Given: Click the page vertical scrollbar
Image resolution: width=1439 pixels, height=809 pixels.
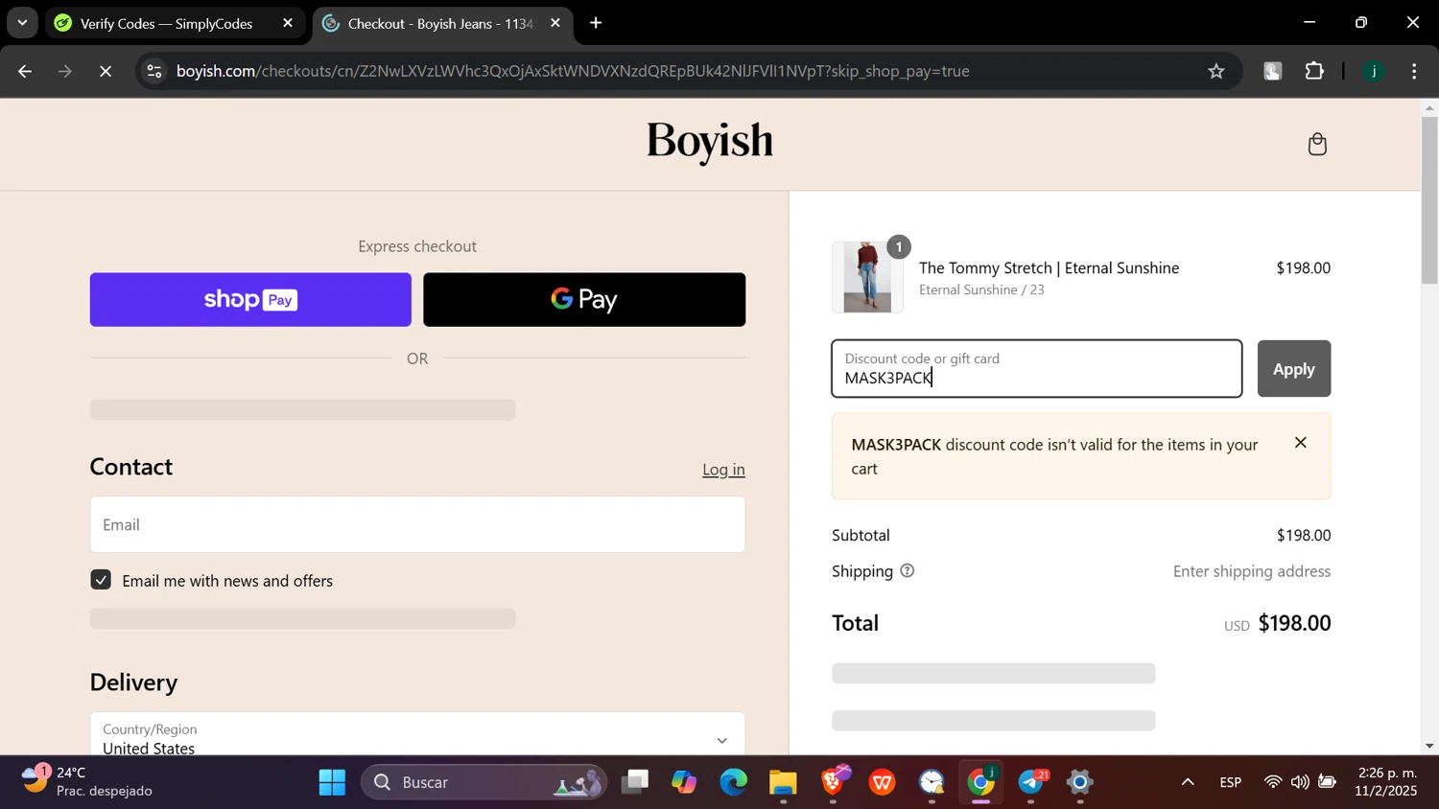Looking at the screenshot, I should click(1429, 201).
